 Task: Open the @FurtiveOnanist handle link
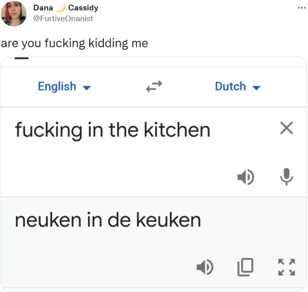(63, 18)
